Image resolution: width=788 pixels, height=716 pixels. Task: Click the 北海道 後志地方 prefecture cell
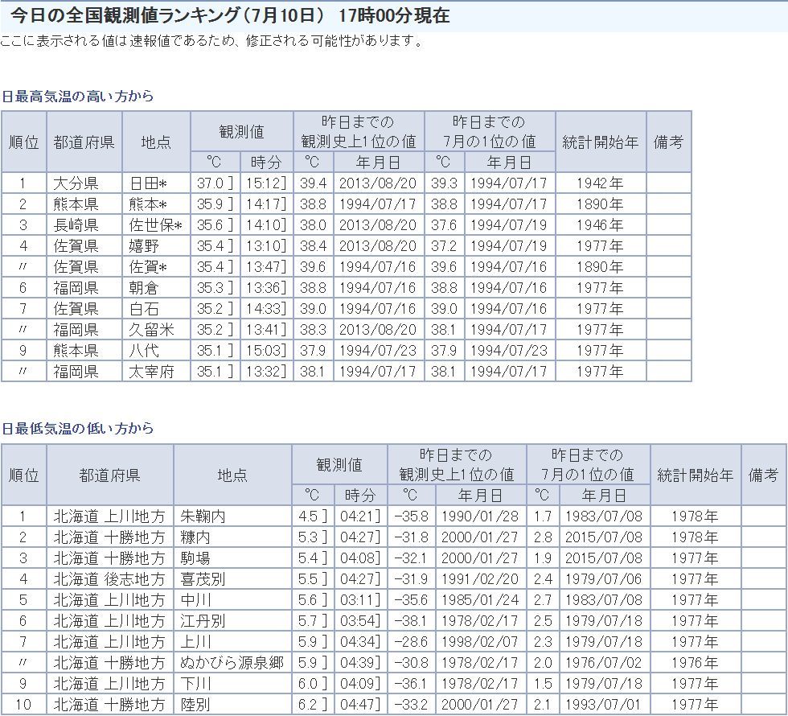click(x=109, y=579)
